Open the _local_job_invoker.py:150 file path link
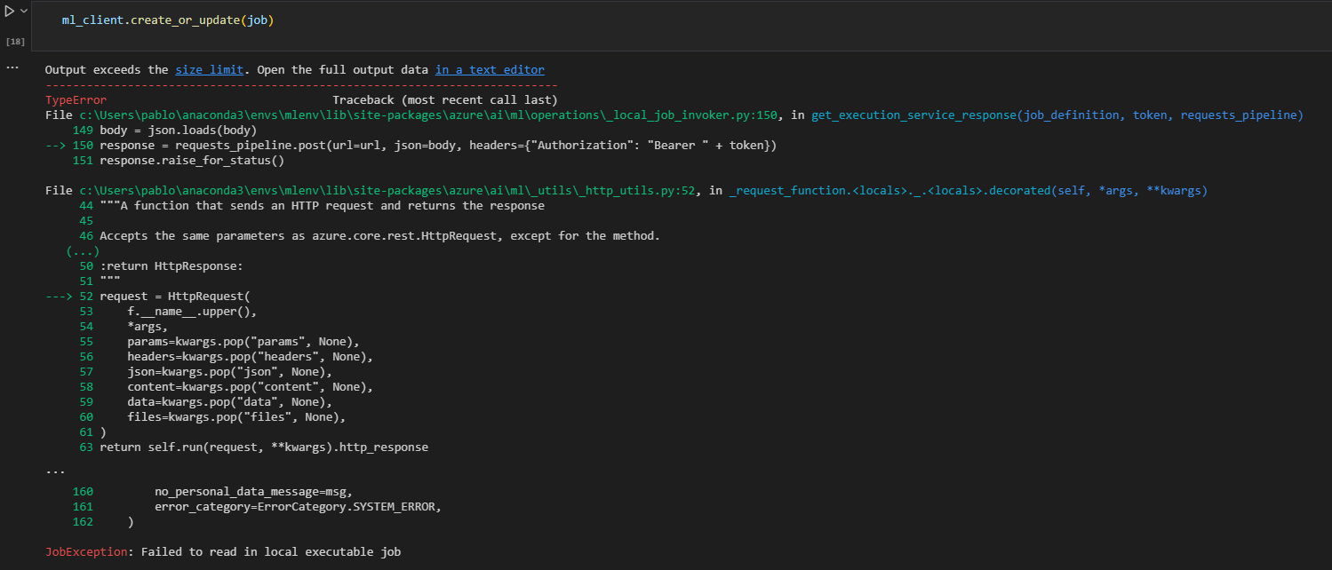The height and width of the screenshot is (570, 1332). click(x=428, y=115)
